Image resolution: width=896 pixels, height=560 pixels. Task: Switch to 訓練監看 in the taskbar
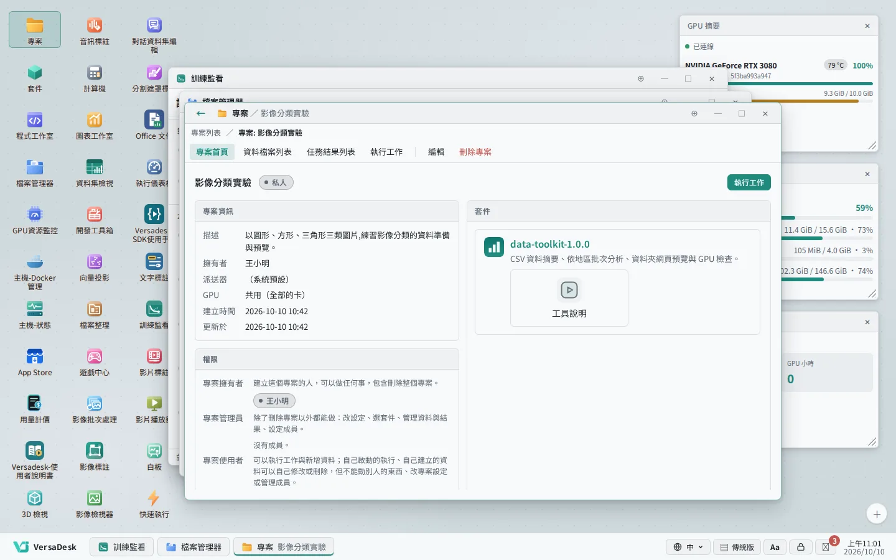[x=123, y=547]
